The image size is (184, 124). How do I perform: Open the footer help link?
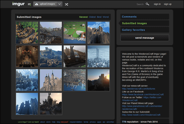click(54, 122)
